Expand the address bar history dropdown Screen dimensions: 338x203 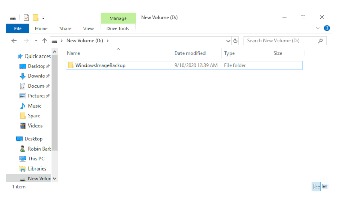tap(228, 41)
